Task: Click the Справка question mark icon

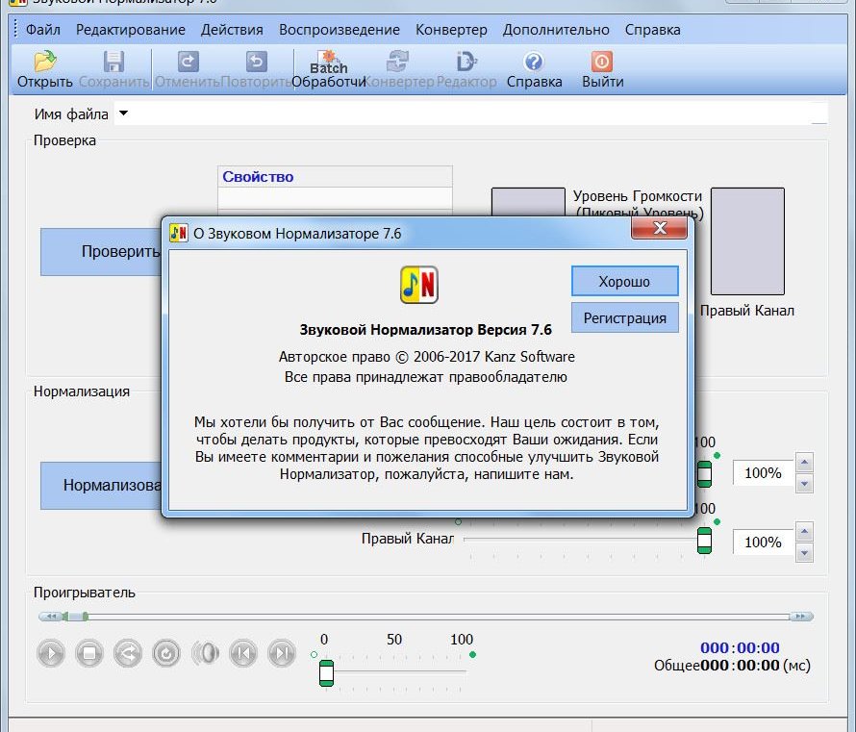Action: pos(534,62)
